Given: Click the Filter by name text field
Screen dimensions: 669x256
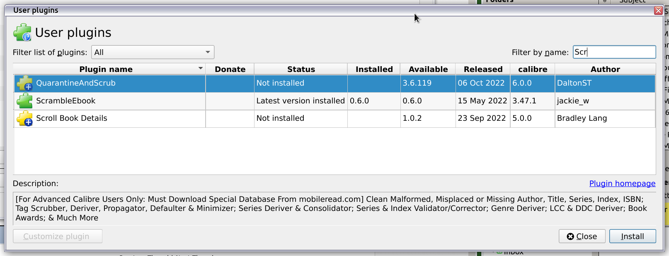Looking at the screenshot, I should pos(614,52).
